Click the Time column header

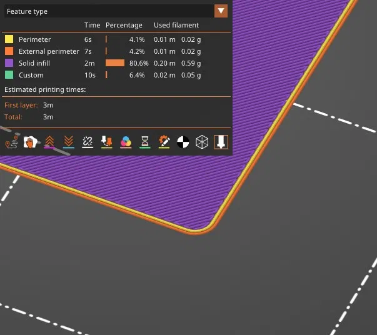(92, 25)
